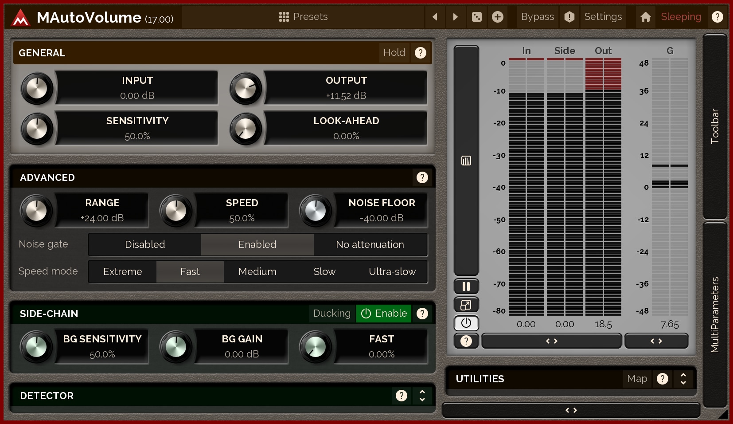733x424 pixels.
Task: Open help for the Advanced section
Action: coord(422,177)
